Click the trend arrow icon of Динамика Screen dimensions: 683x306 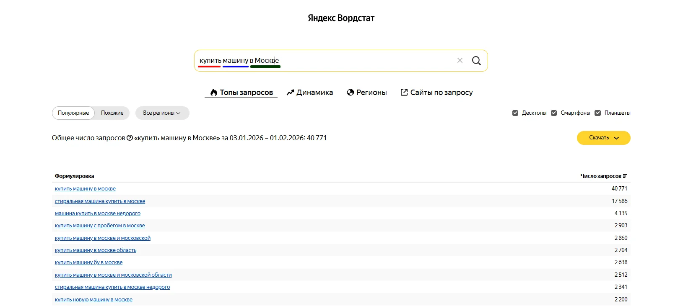click(x=290, y=93)
